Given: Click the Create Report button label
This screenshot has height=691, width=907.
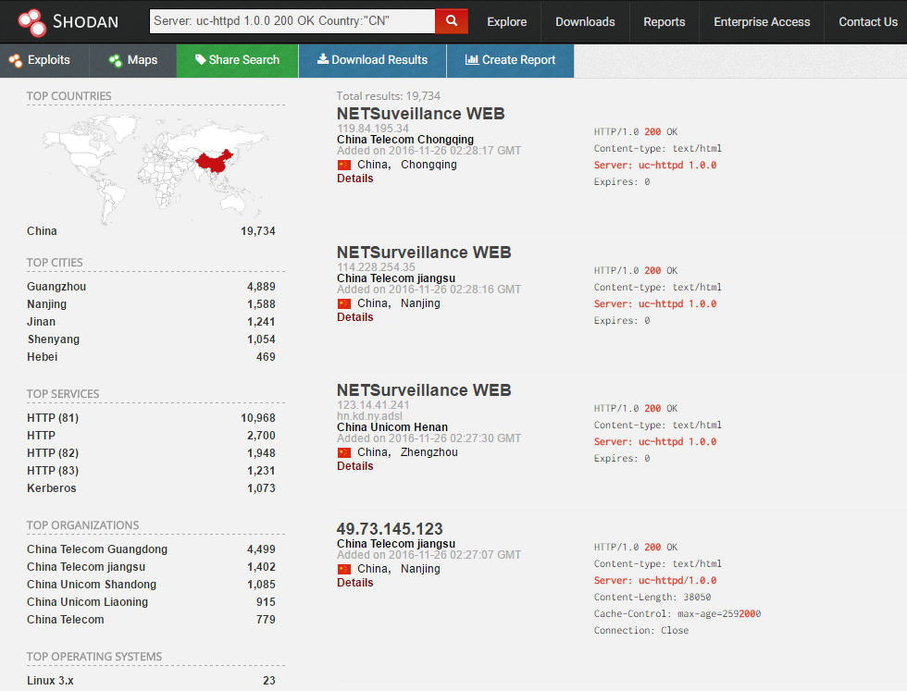Looking at the screenshot, I should pos(519,60).
